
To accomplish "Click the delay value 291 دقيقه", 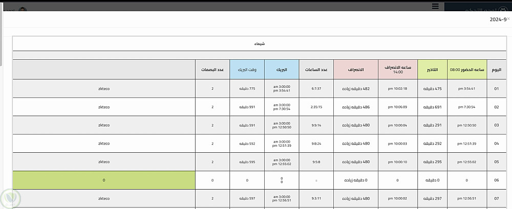I will pos(432,125).
